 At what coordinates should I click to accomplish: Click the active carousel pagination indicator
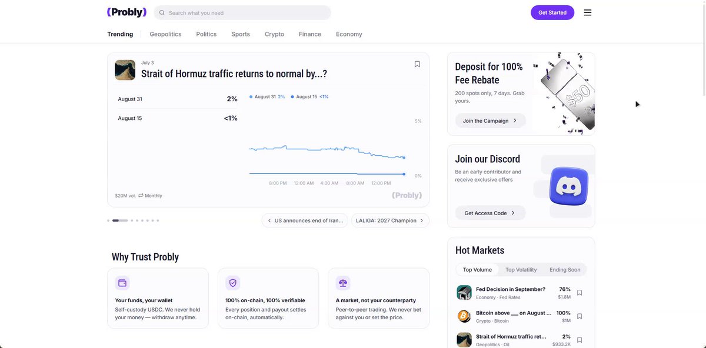pos(120,220)
